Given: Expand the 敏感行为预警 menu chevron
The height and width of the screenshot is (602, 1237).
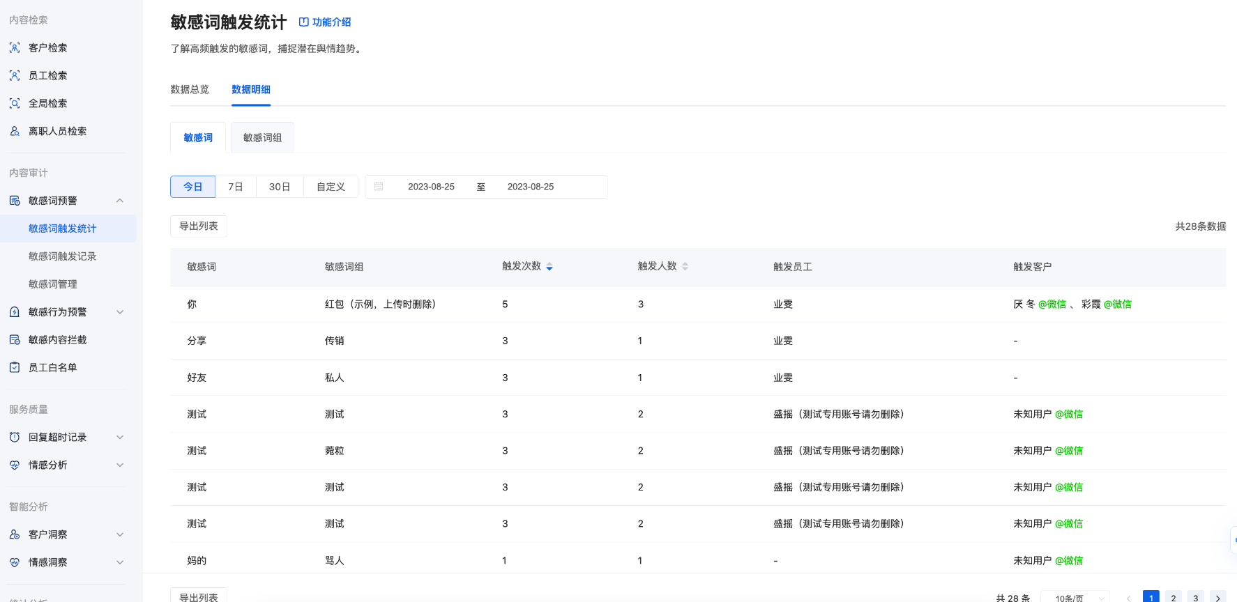Looking at the screenshot, I should (x=120, y=312).
